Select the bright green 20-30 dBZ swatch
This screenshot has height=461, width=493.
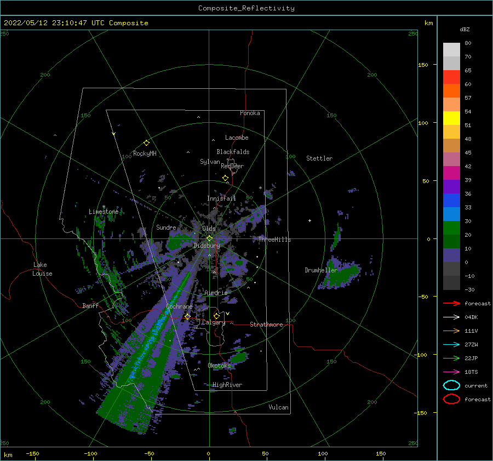click(x=451, y=228)
